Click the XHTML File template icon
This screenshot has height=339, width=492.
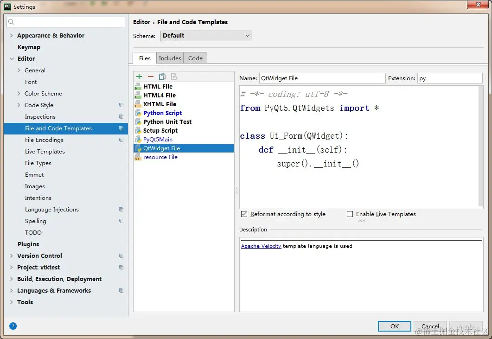pyautogui.click(x=138, y=104)
